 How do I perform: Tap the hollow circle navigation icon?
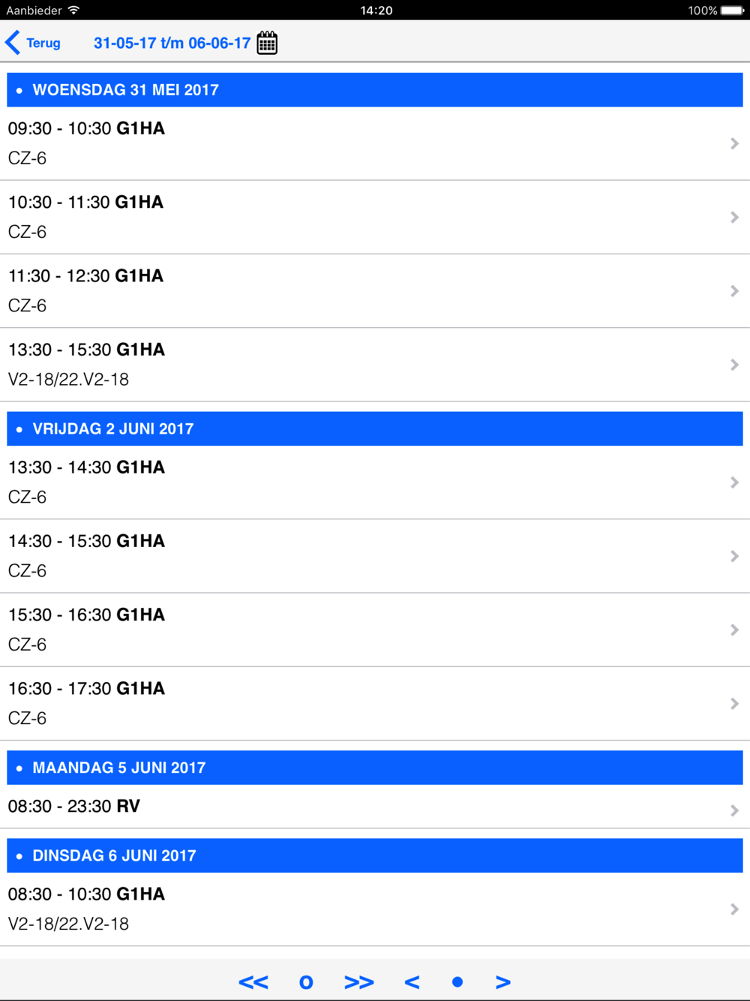(x=306, y=981)
